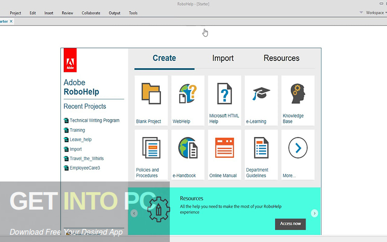This screenshot has width=387, height=242.
Task: Click the e-Learning label text
Action: pyautogui.click(x=256, y=121)
